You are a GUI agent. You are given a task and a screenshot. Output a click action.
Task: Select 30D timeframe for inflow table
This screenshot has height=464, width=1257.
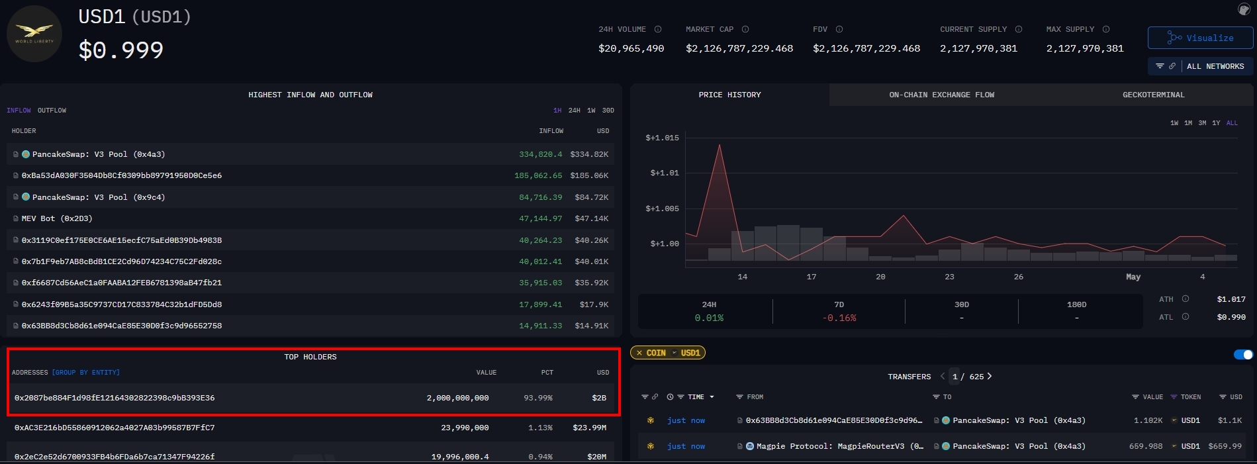pyautogui.click(x=608, y=111)
